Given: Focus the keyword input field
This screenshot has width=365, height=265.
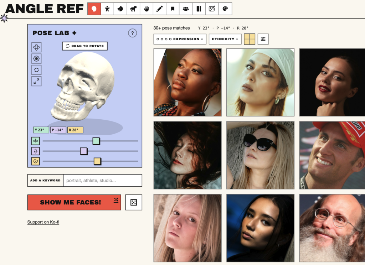Looking at the screenshot, I should [x=103, y=180].
